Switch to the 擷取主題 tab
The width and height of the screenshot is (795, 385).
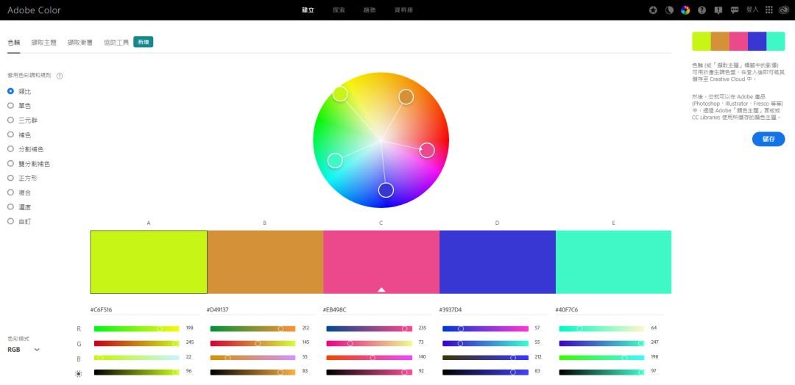43,43
